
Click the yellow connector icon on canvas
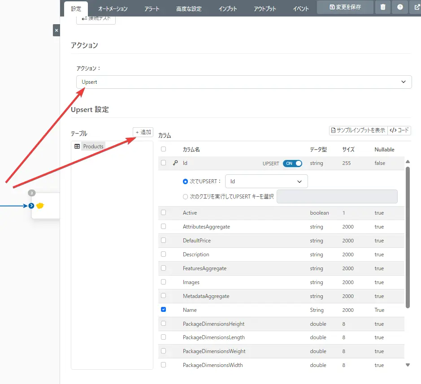coord(40,206)
